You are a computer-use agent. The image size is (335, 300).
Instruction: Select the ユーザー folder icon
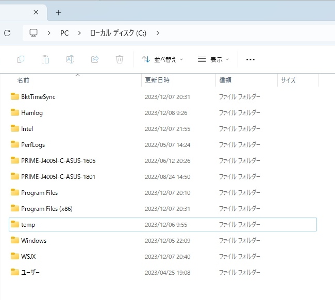pyautogui.click(x=15, y=272)
